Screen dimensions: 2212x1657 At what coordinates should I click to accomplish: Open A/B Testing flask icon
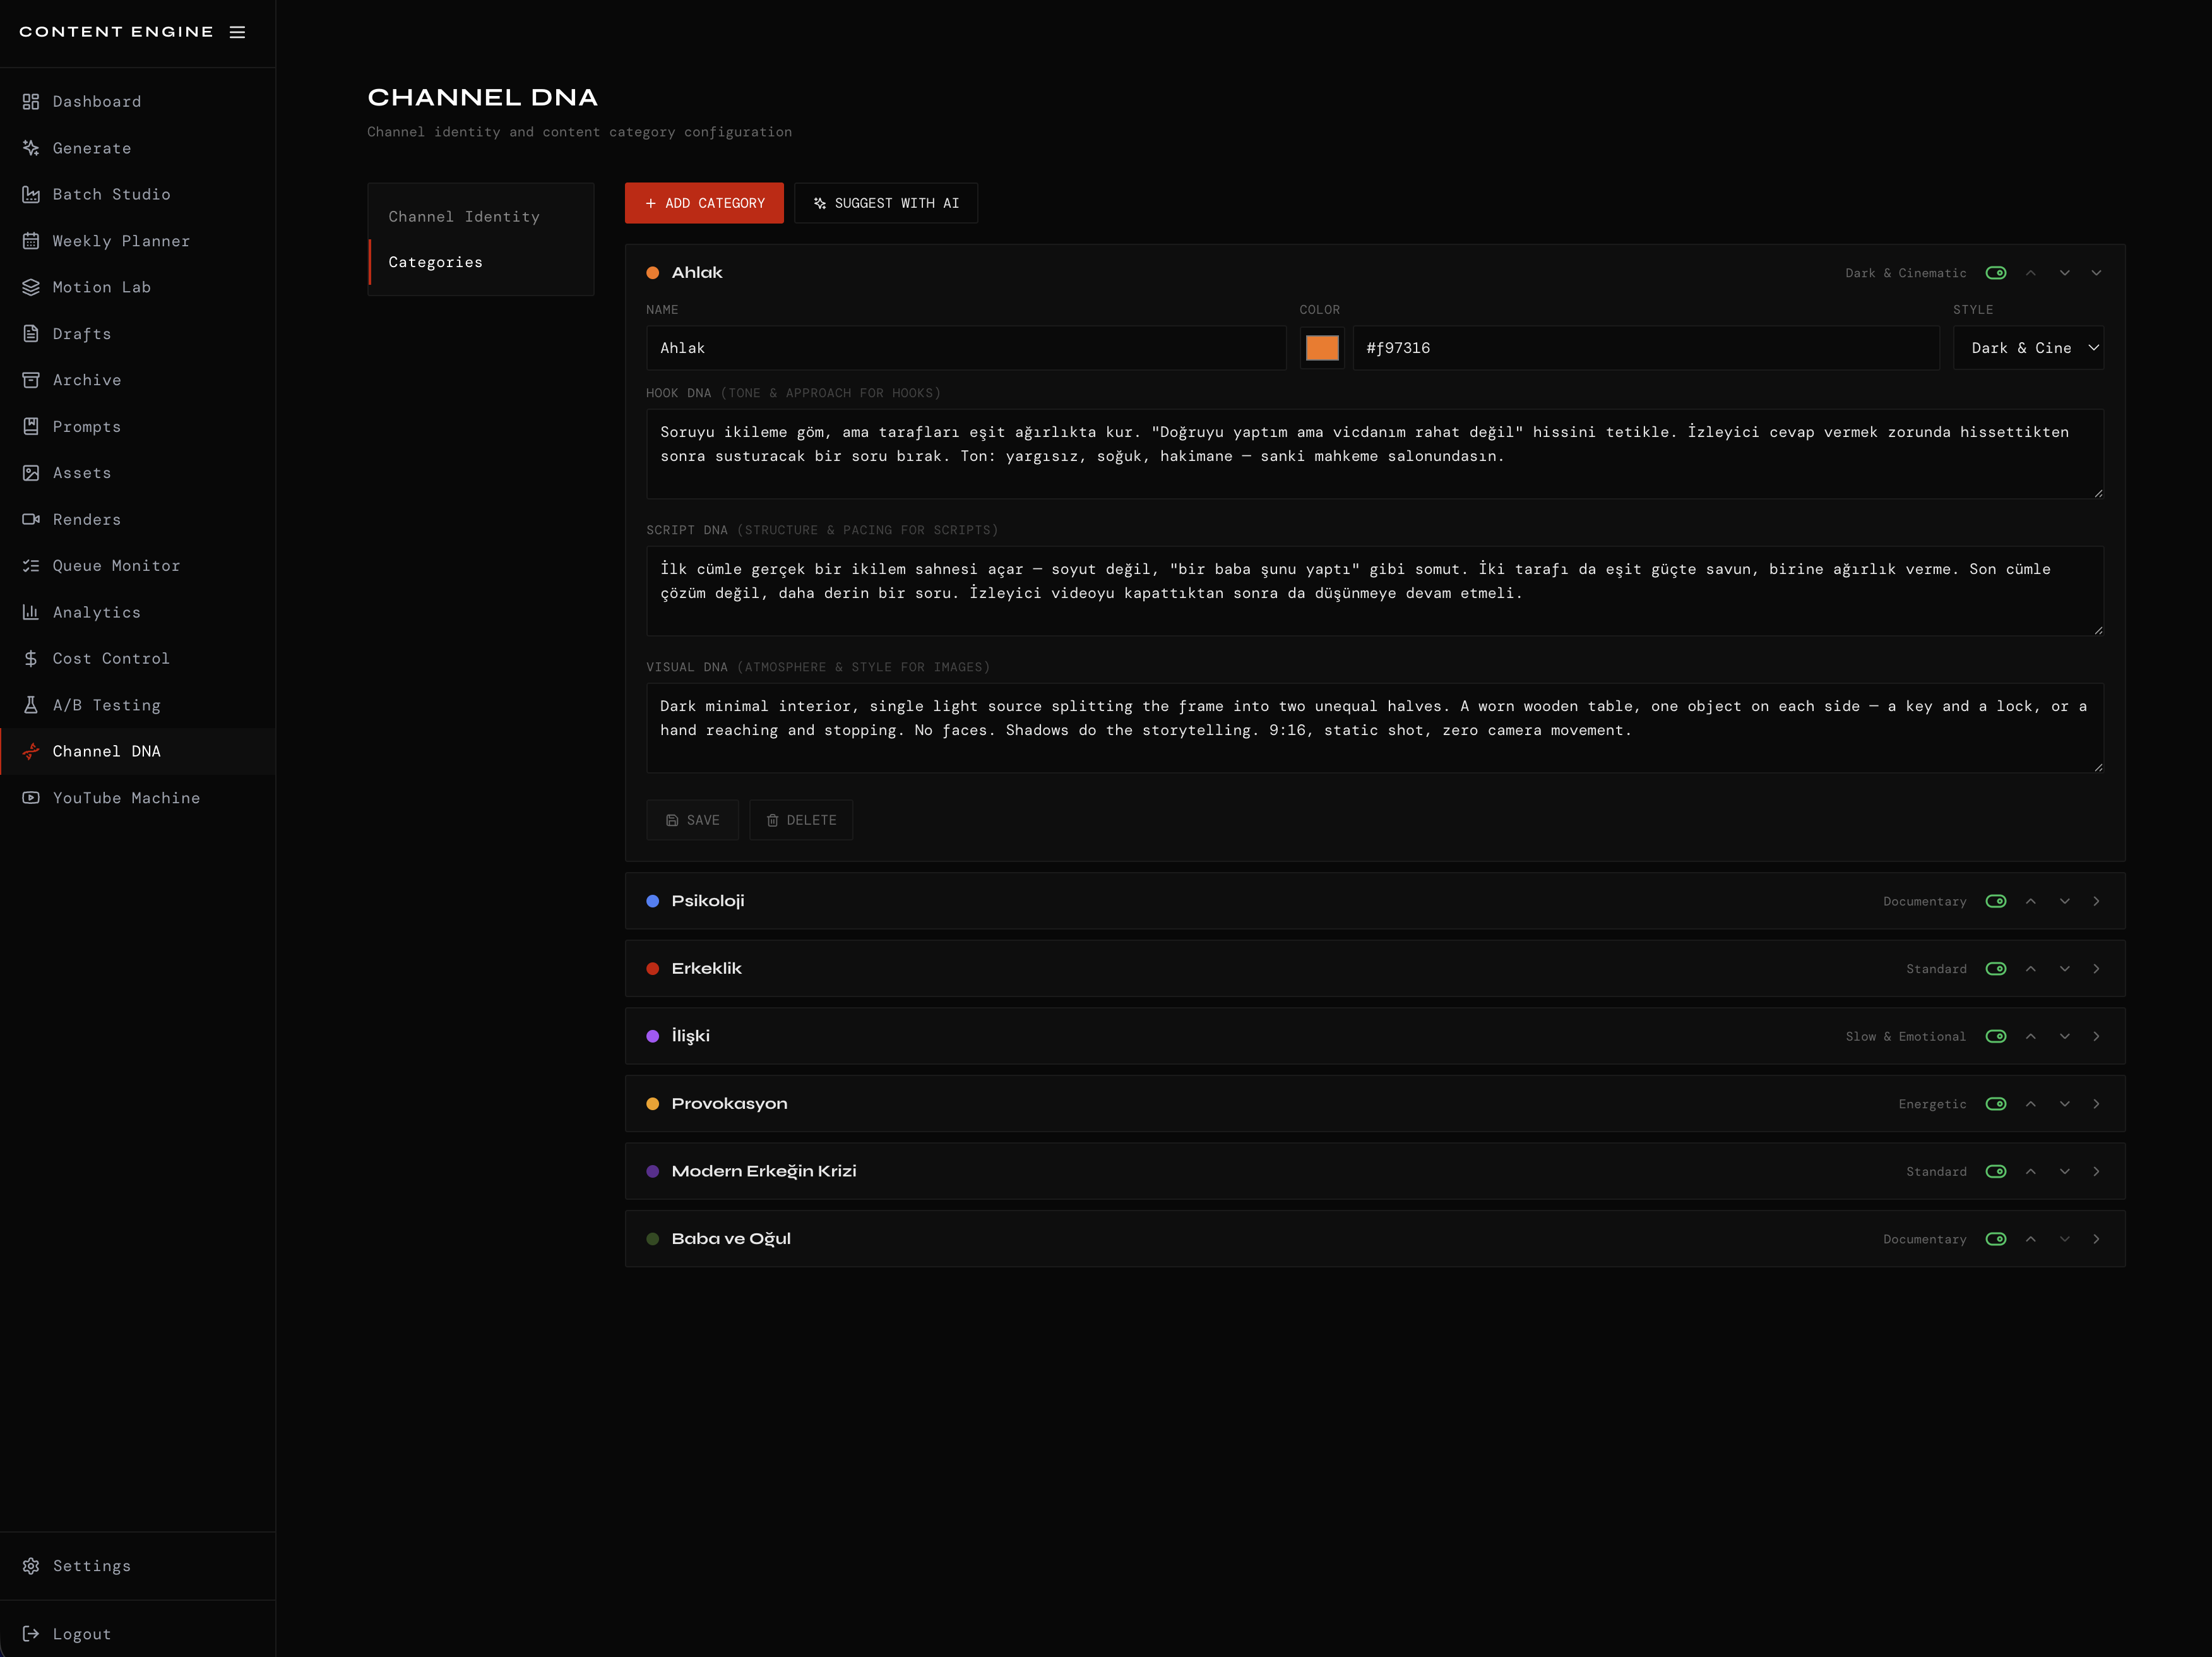coord(31,705)
